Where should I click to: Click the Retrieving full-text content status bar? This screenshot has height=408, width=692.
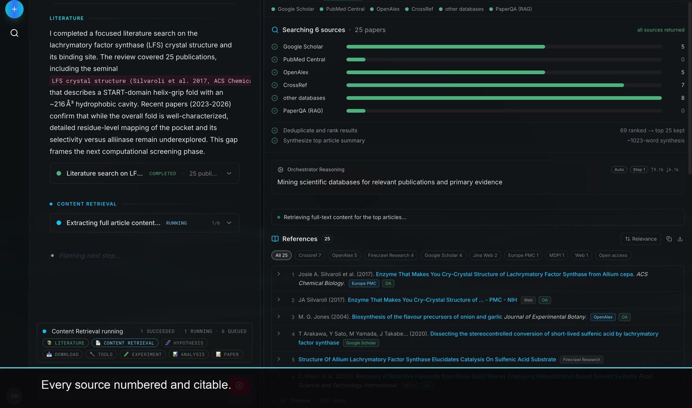pos(477,217)
